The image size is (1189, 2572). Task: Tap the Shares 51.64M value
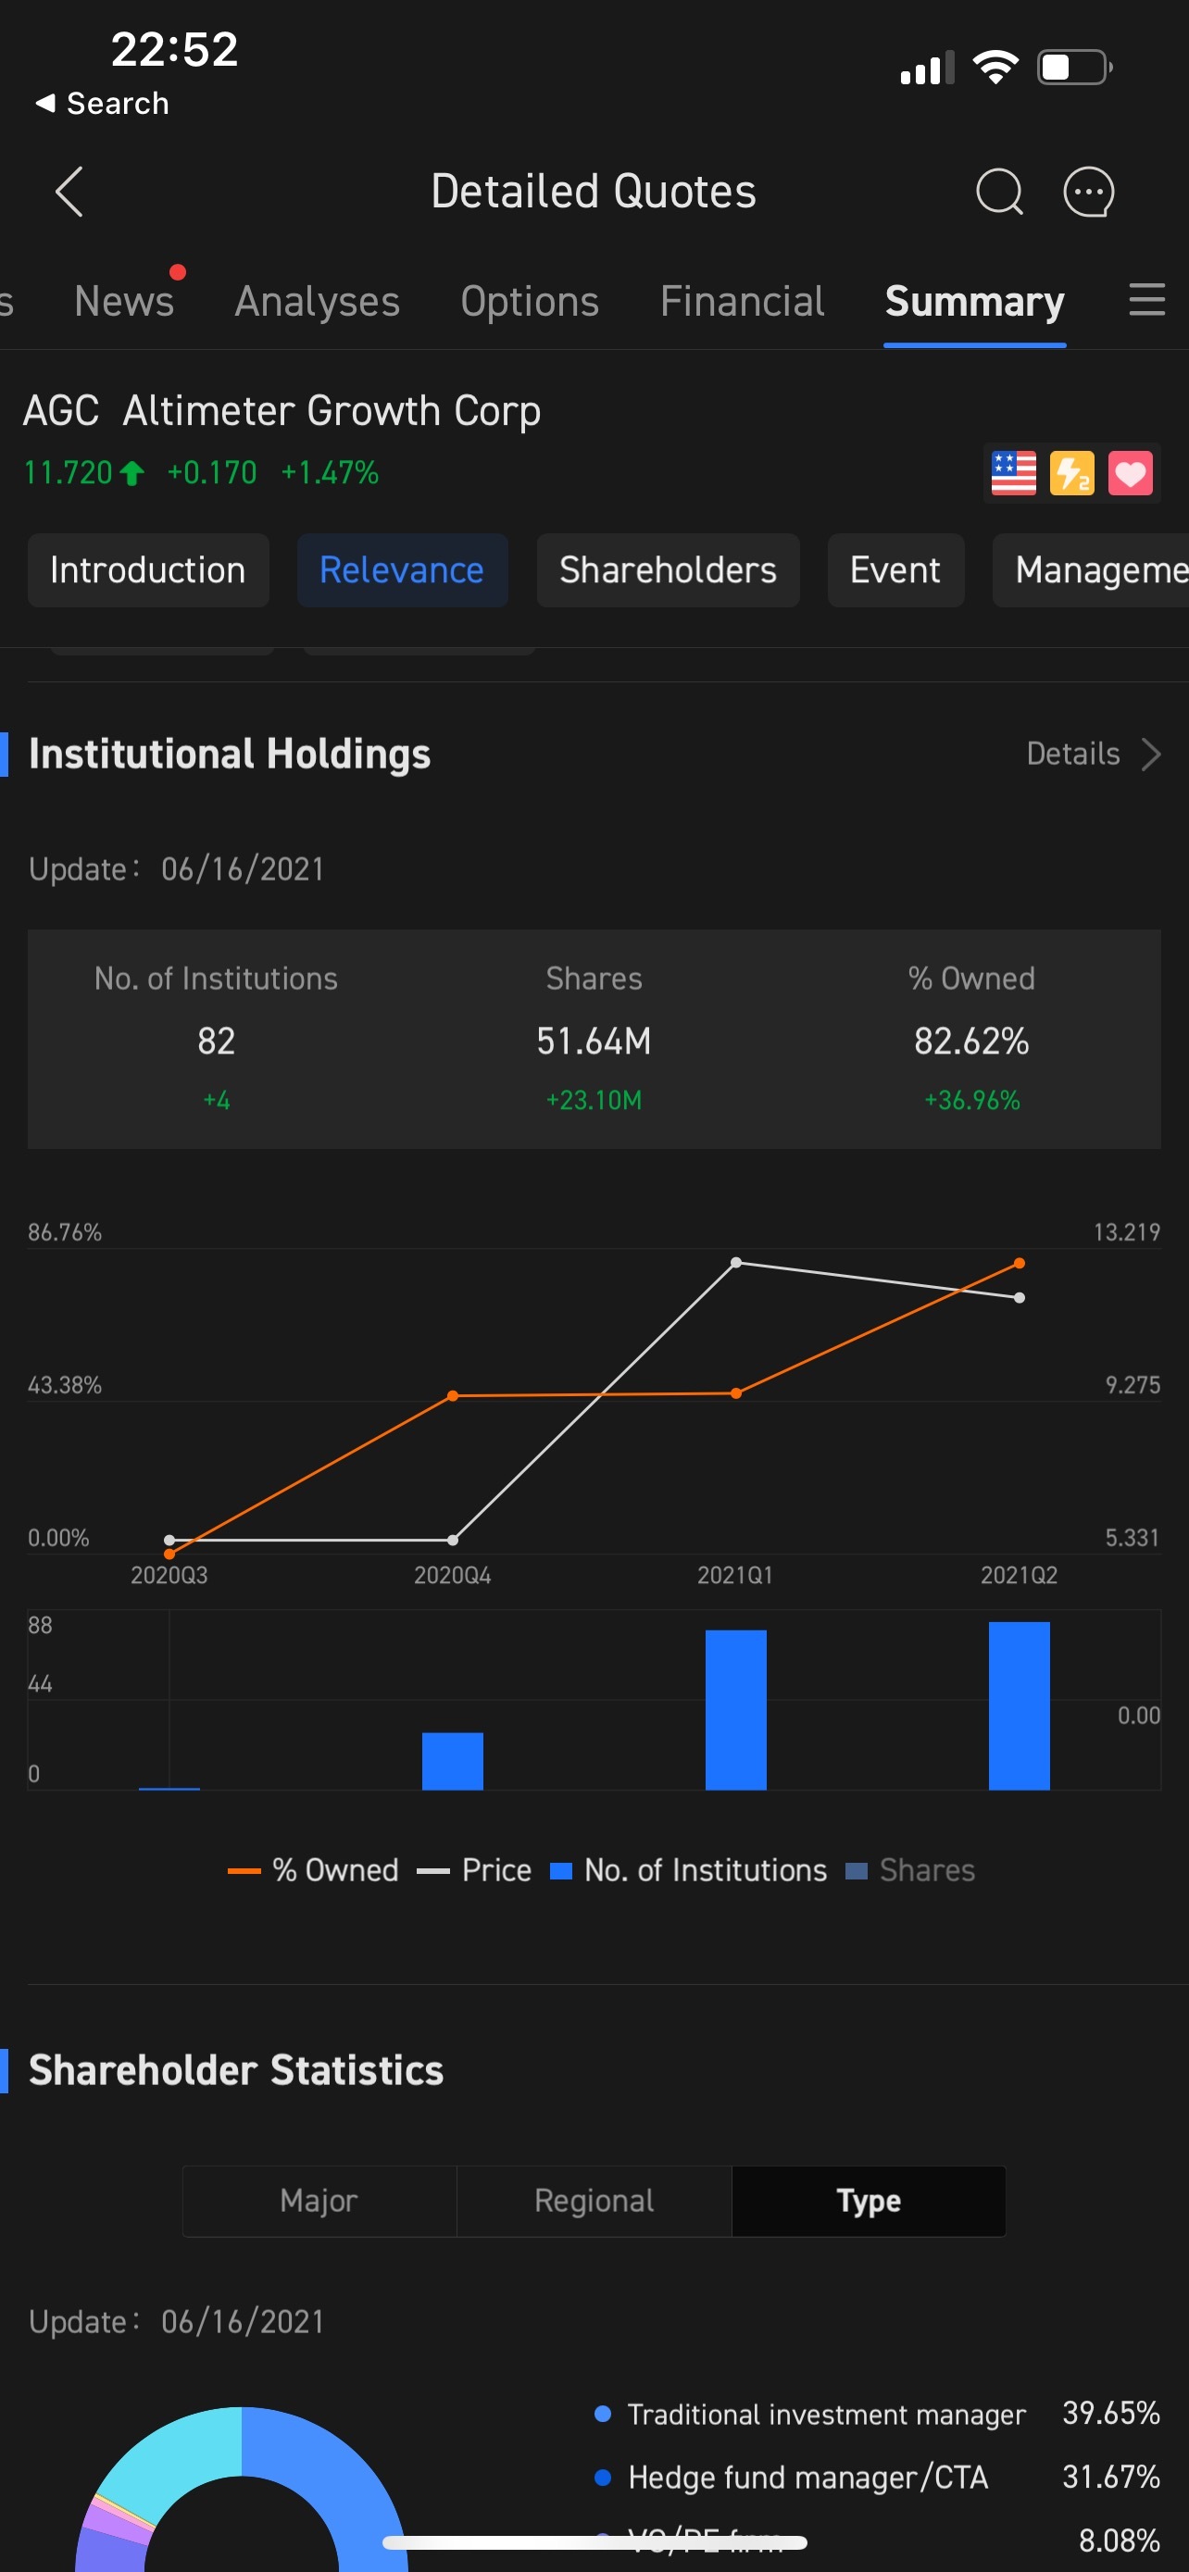pyautogui.click(x=594, y=1042)
